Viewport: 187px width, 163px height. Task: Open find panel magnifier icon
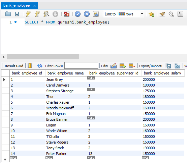(171, 14)
